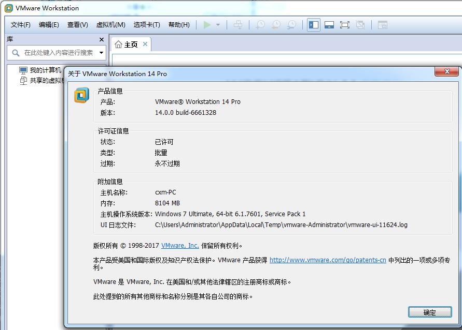Click the 许可证信息 group heading
The width and height of the screenshot is (462, 330).
[x=114, y=131]
